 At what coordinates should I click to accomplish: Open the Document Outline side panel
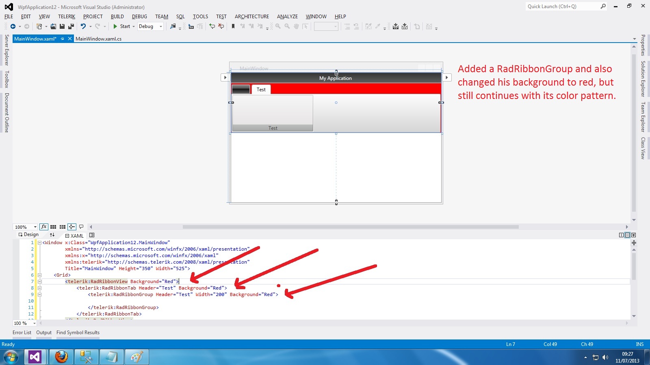coord(6,113)
